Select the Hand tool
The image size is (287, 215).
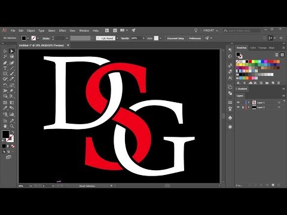5,126
